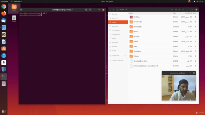This screenshot has width=205, height=115.
Task: Open Other Locations in Files sidebar
Action: point(118,60)
